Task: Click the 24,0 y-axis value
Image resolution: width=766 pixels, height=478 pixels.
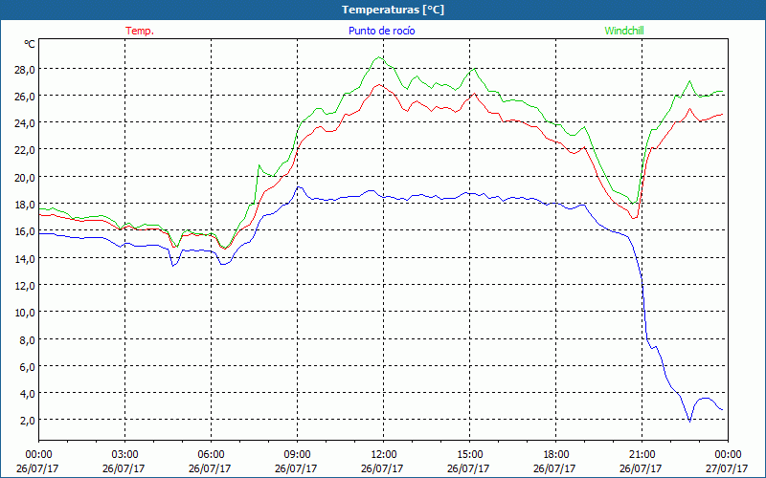Action: pos(24,123)
